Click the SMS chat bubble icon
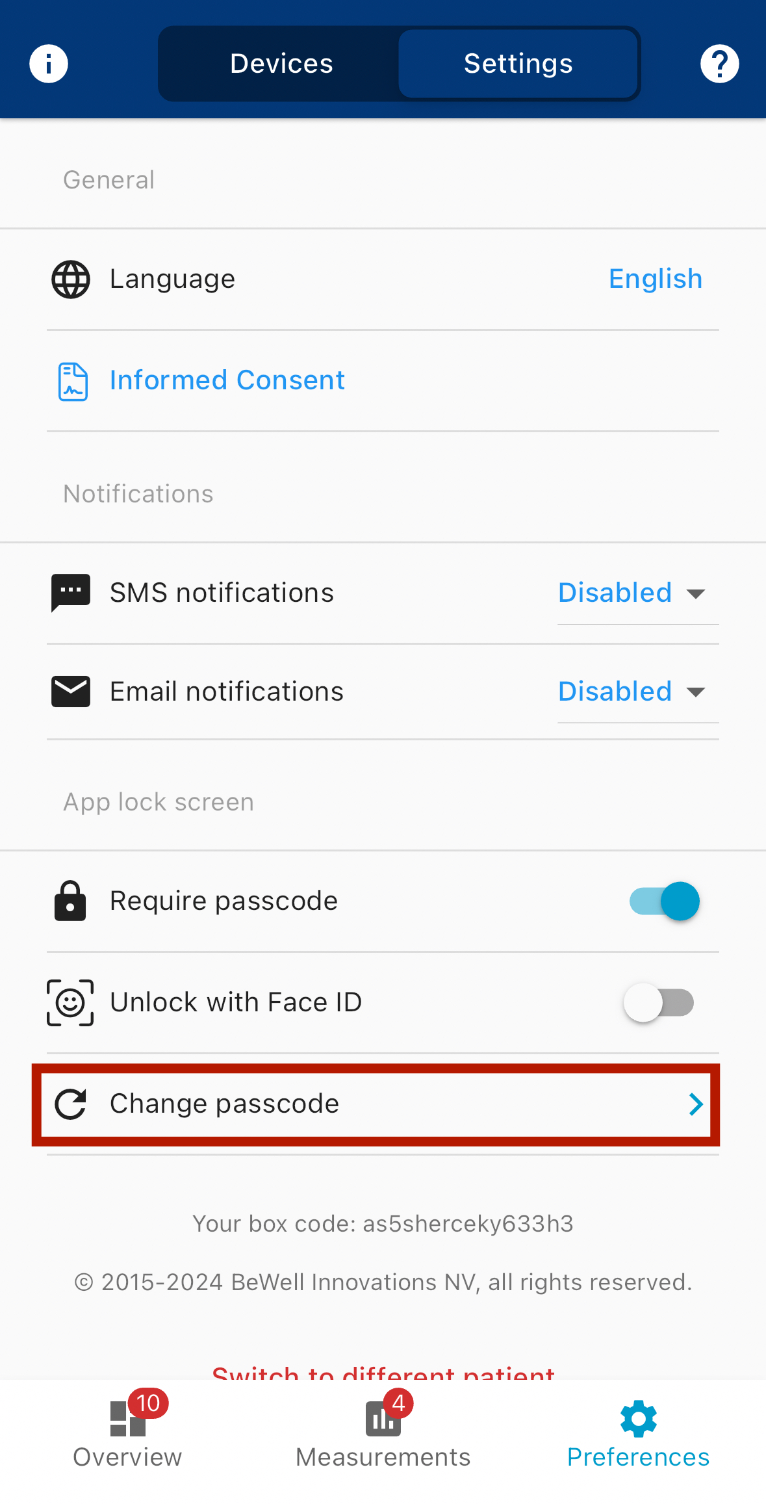The height and width of the screenshot is (1504, 766). [71, 593]
